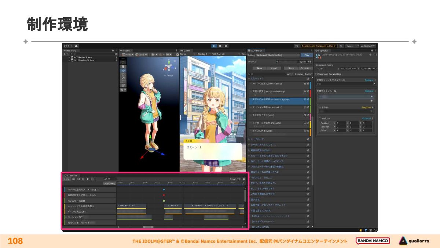Select the Inspector tab
The height and width of the screenshot is (248, 440).
323,50
